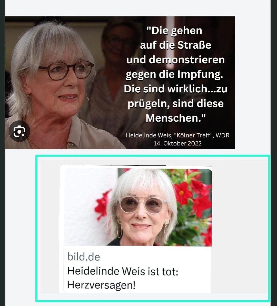Click the "Die gehen" quote line
This screenshot has height=306, width=277.
(x=174, y=31)
